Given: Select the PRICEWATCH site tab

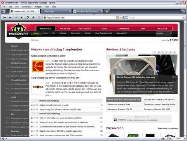Looking at the screenshot, I should [84, 29].
